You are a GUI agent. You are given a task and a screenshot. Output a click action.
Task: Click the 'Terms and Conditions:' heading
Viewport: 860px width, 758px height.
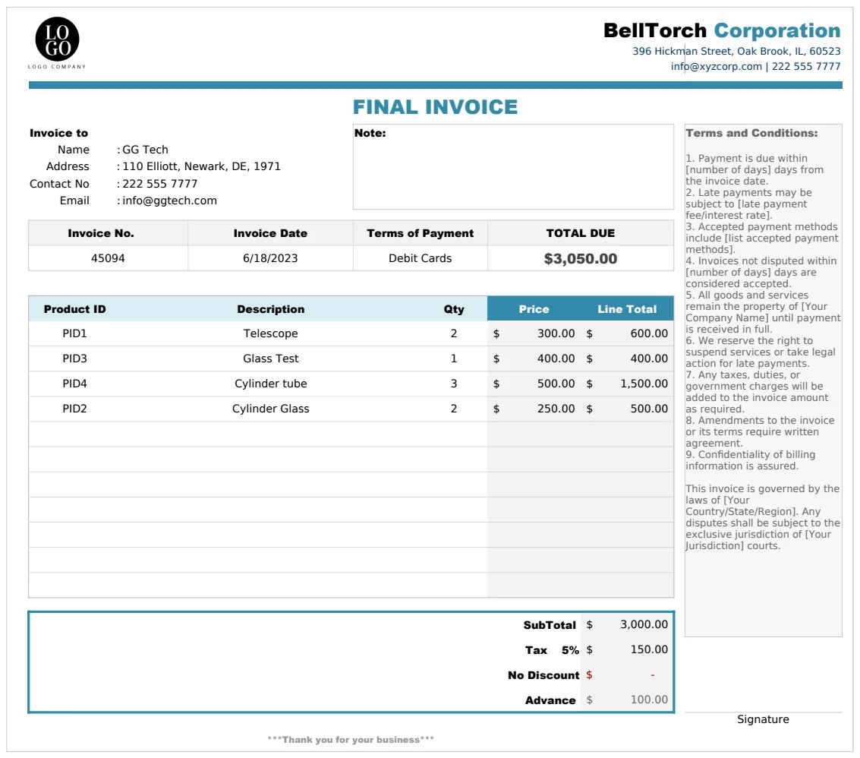pyautogui.click(x=751, y=133)
